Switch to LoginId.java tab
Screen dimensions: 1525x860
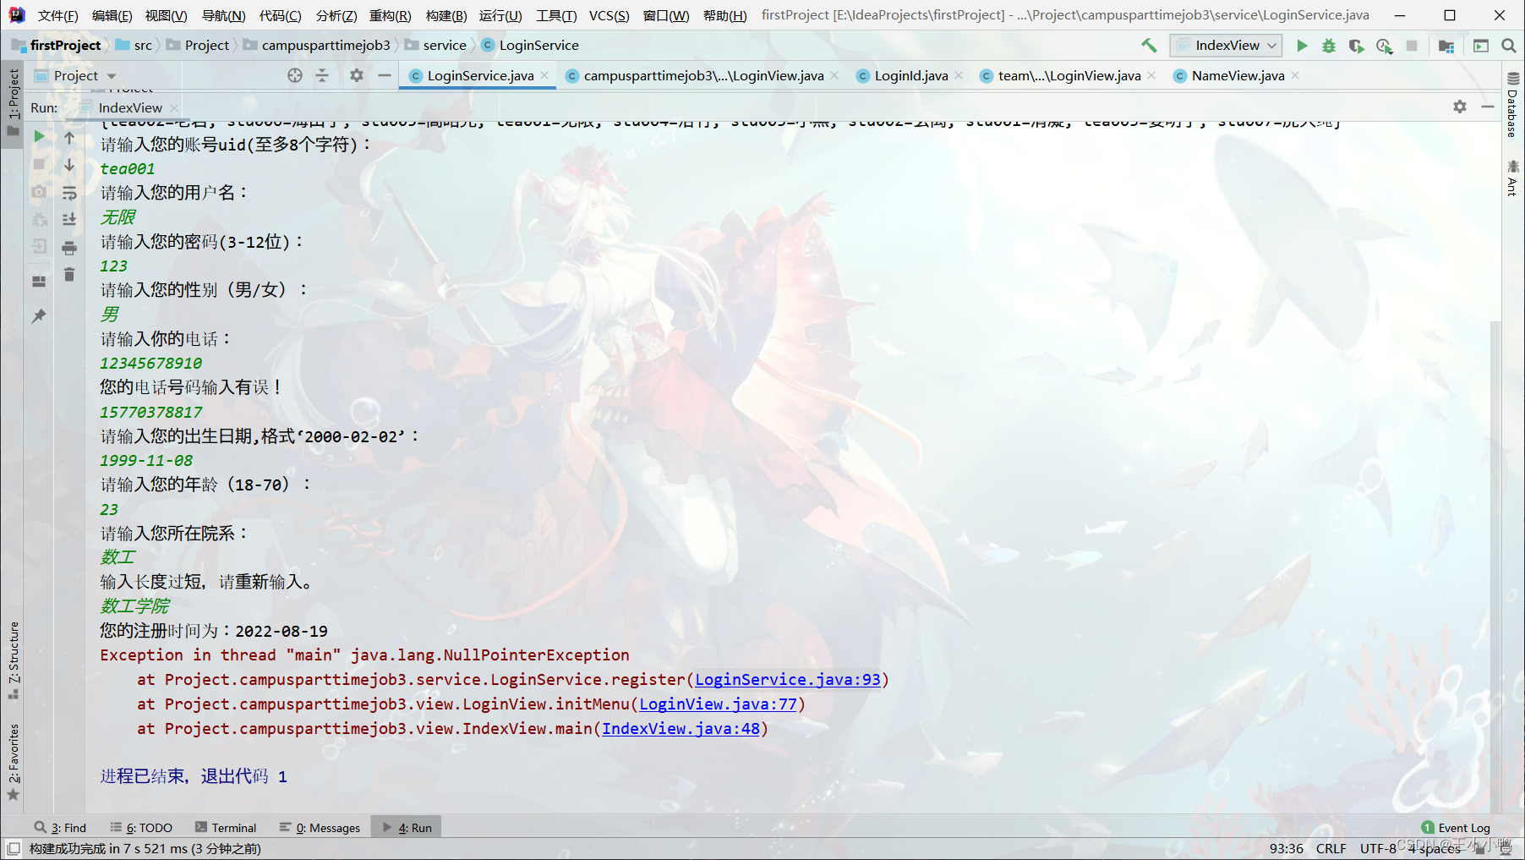tap(911, 75)
